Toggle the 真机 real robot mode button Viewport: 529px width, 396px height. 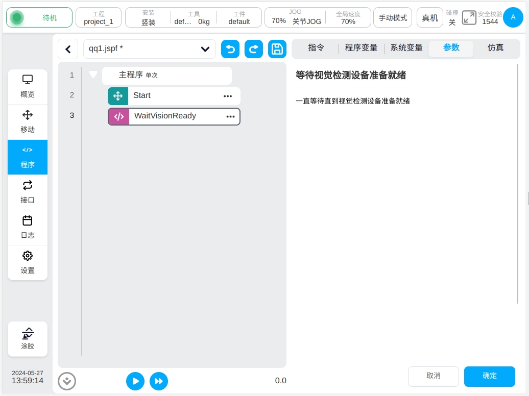point(429,18)
